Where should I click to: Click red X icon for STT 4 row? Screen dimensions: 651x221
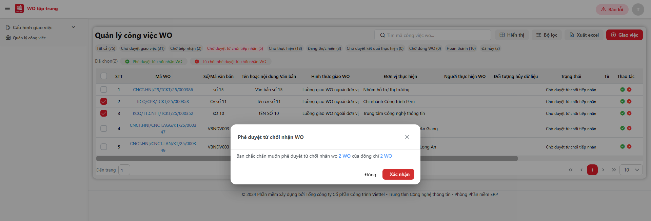[629, 128]
